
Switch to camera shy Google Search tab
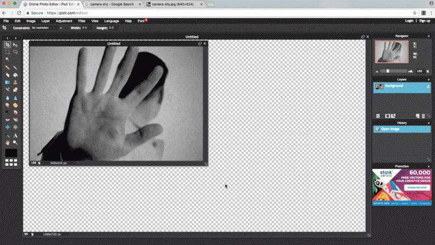pyautogui.click(x=112, y=4)
